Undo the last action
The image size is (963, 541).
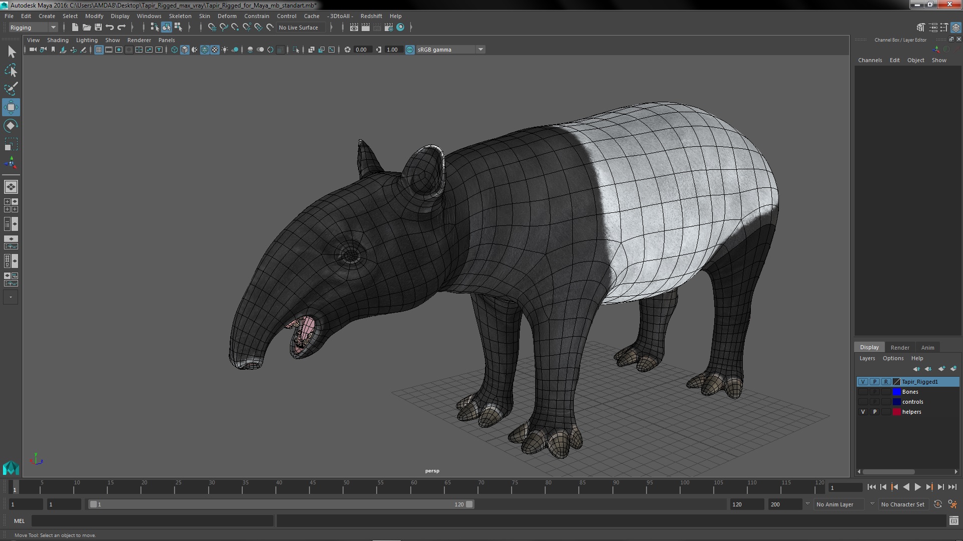[x=110, y=28]
